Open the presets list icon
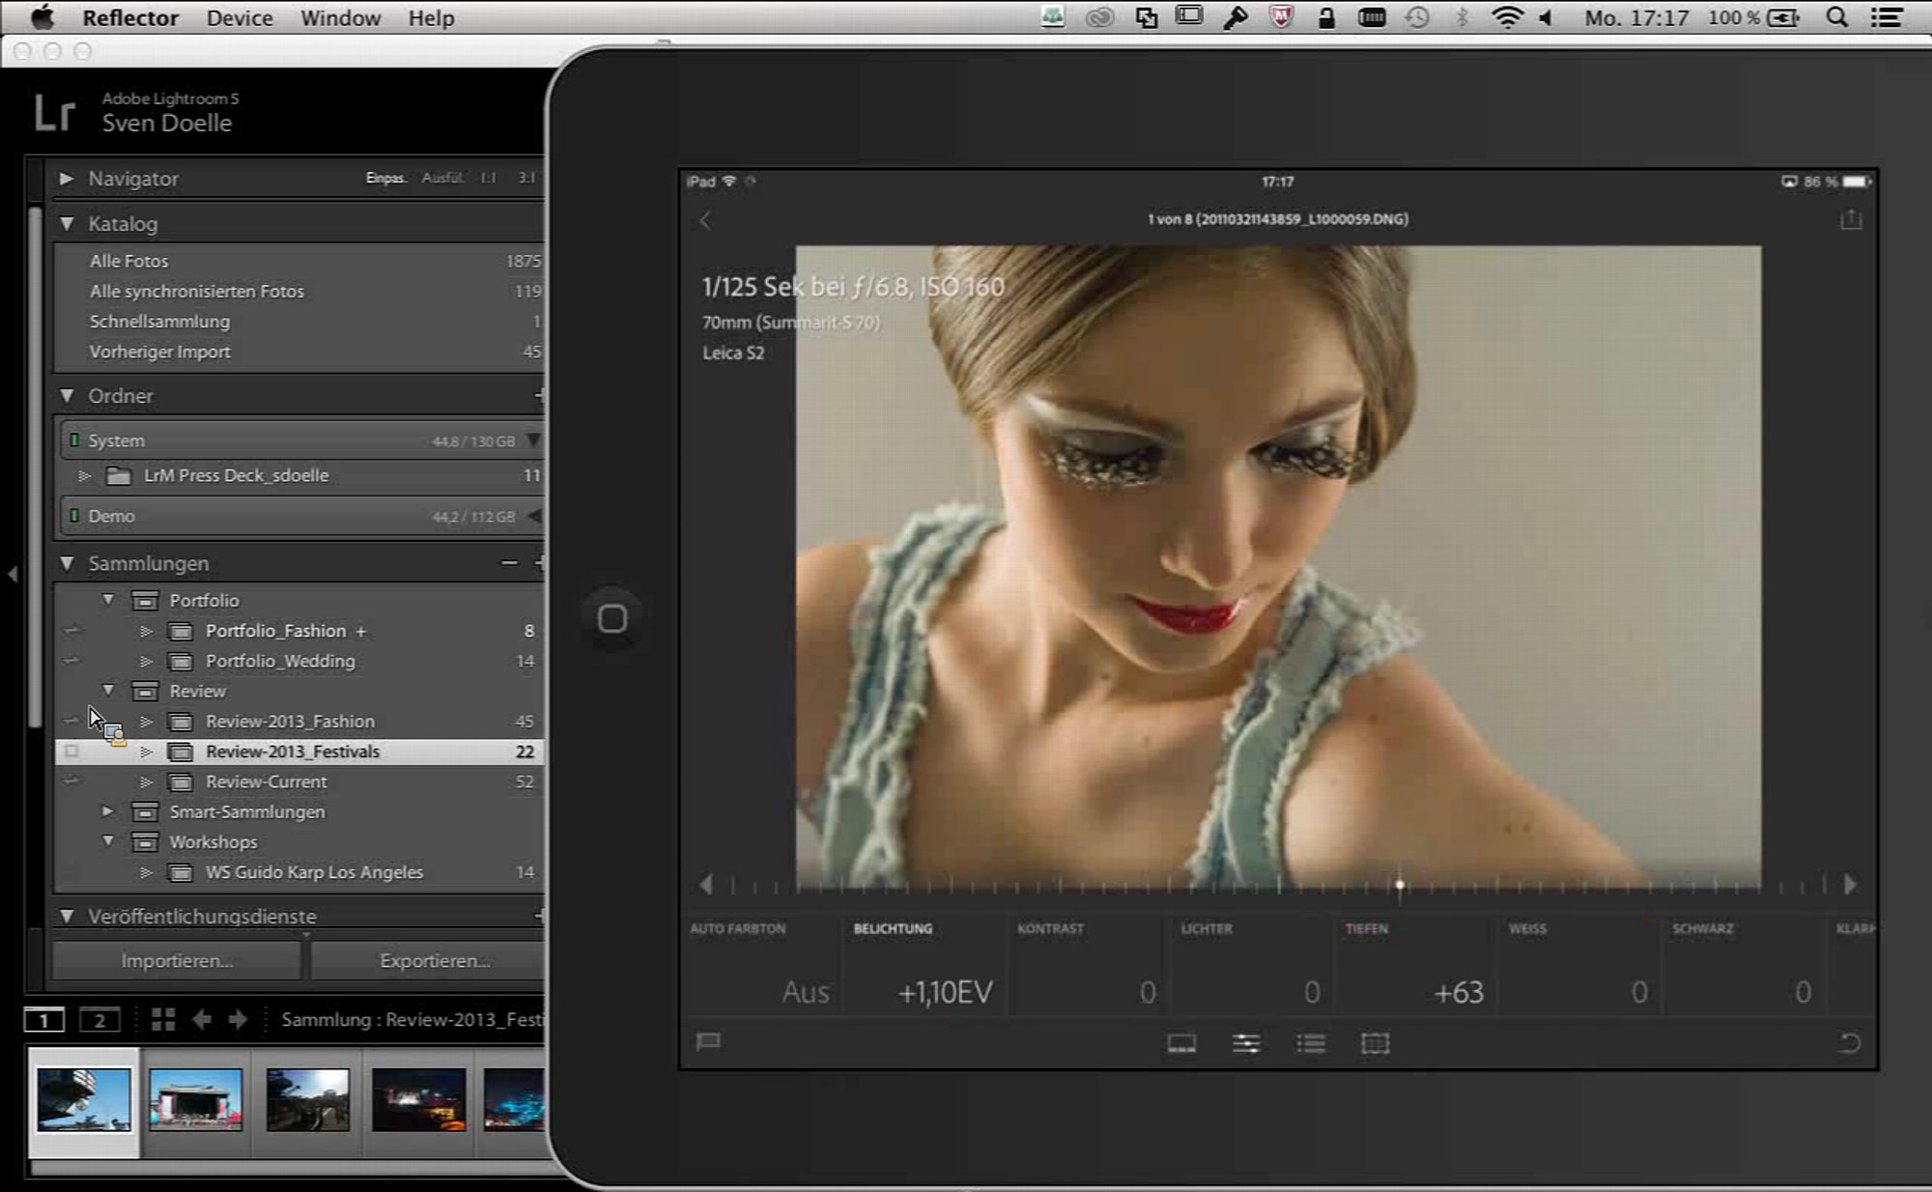This screenshot has width=1932, height=1192. tap(1311, 1043)
